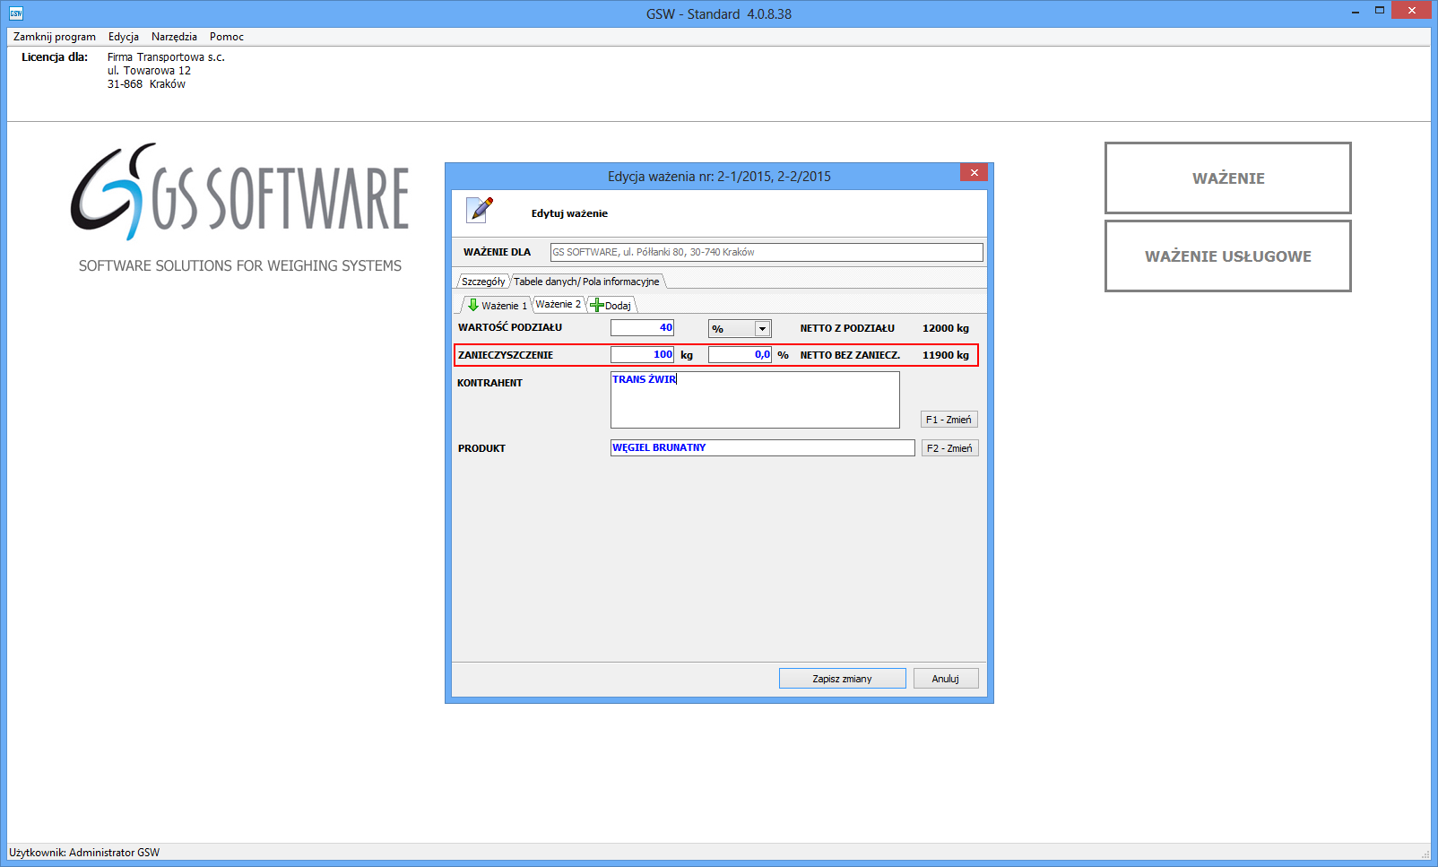The width and height of the screenshot is (1438, 867).
Task: Click F1 - Zmień to change kontrahent
Action: point(949,420)
